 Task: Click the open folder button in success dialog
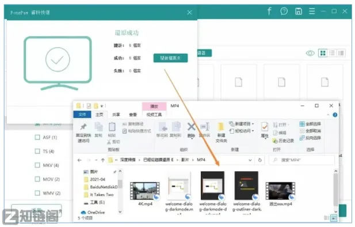[x=170, y=58]
